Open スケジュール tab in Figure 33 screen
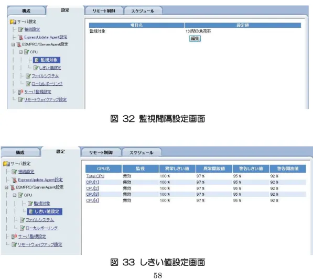313x280 pixels. point(142,152)
